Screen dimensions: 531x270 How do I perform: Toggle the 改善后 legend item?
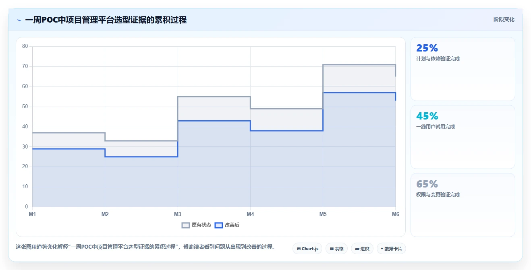(227, 225)
